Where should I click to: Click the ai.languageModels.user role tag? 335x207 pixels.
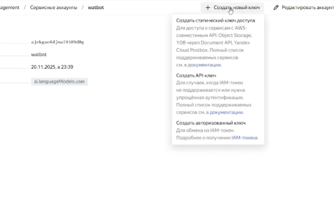coord(59,81)
